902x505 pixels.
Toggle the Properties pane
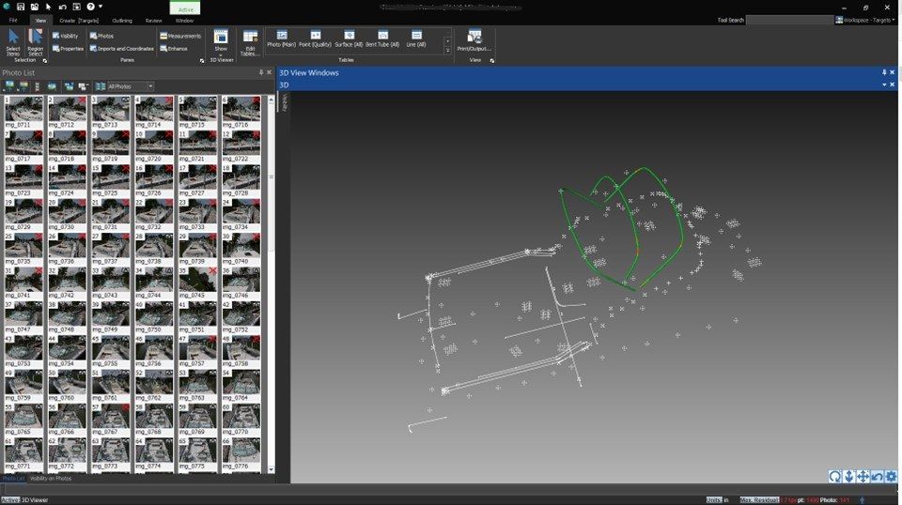click(x=68, y=49)
